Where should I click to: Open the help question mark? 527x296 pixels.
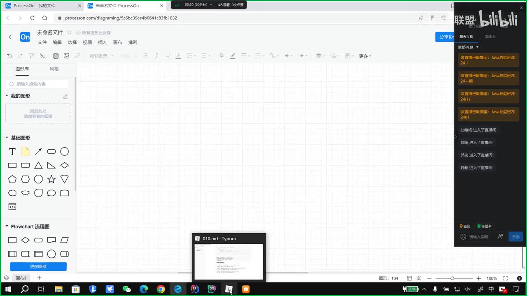tap(519, 278)
